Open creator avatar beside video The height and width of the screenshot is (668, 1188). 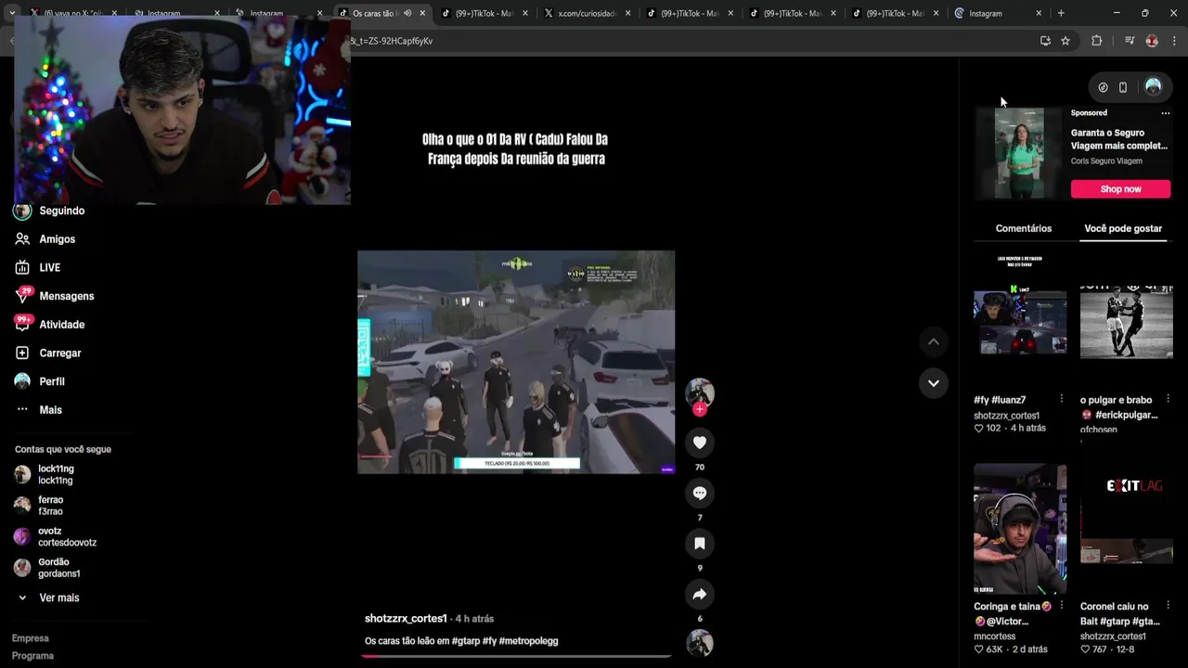point(700,392)
